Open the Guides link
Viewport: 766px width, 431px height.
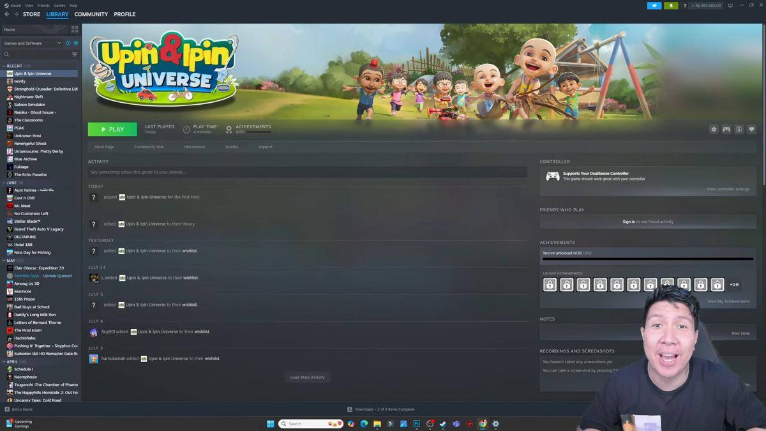tap(232, 147)
